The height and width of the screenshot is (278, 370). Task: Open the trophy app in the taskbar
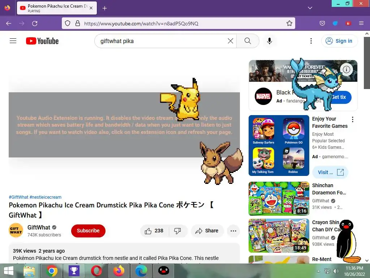pos(74,271)
